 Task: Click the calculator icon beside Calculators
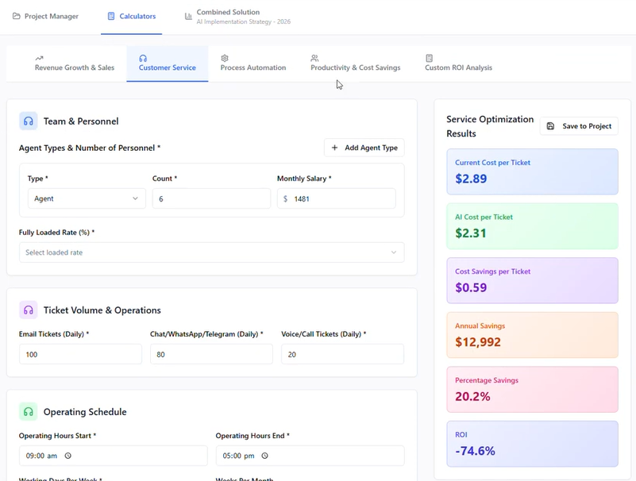pos(111,16)
